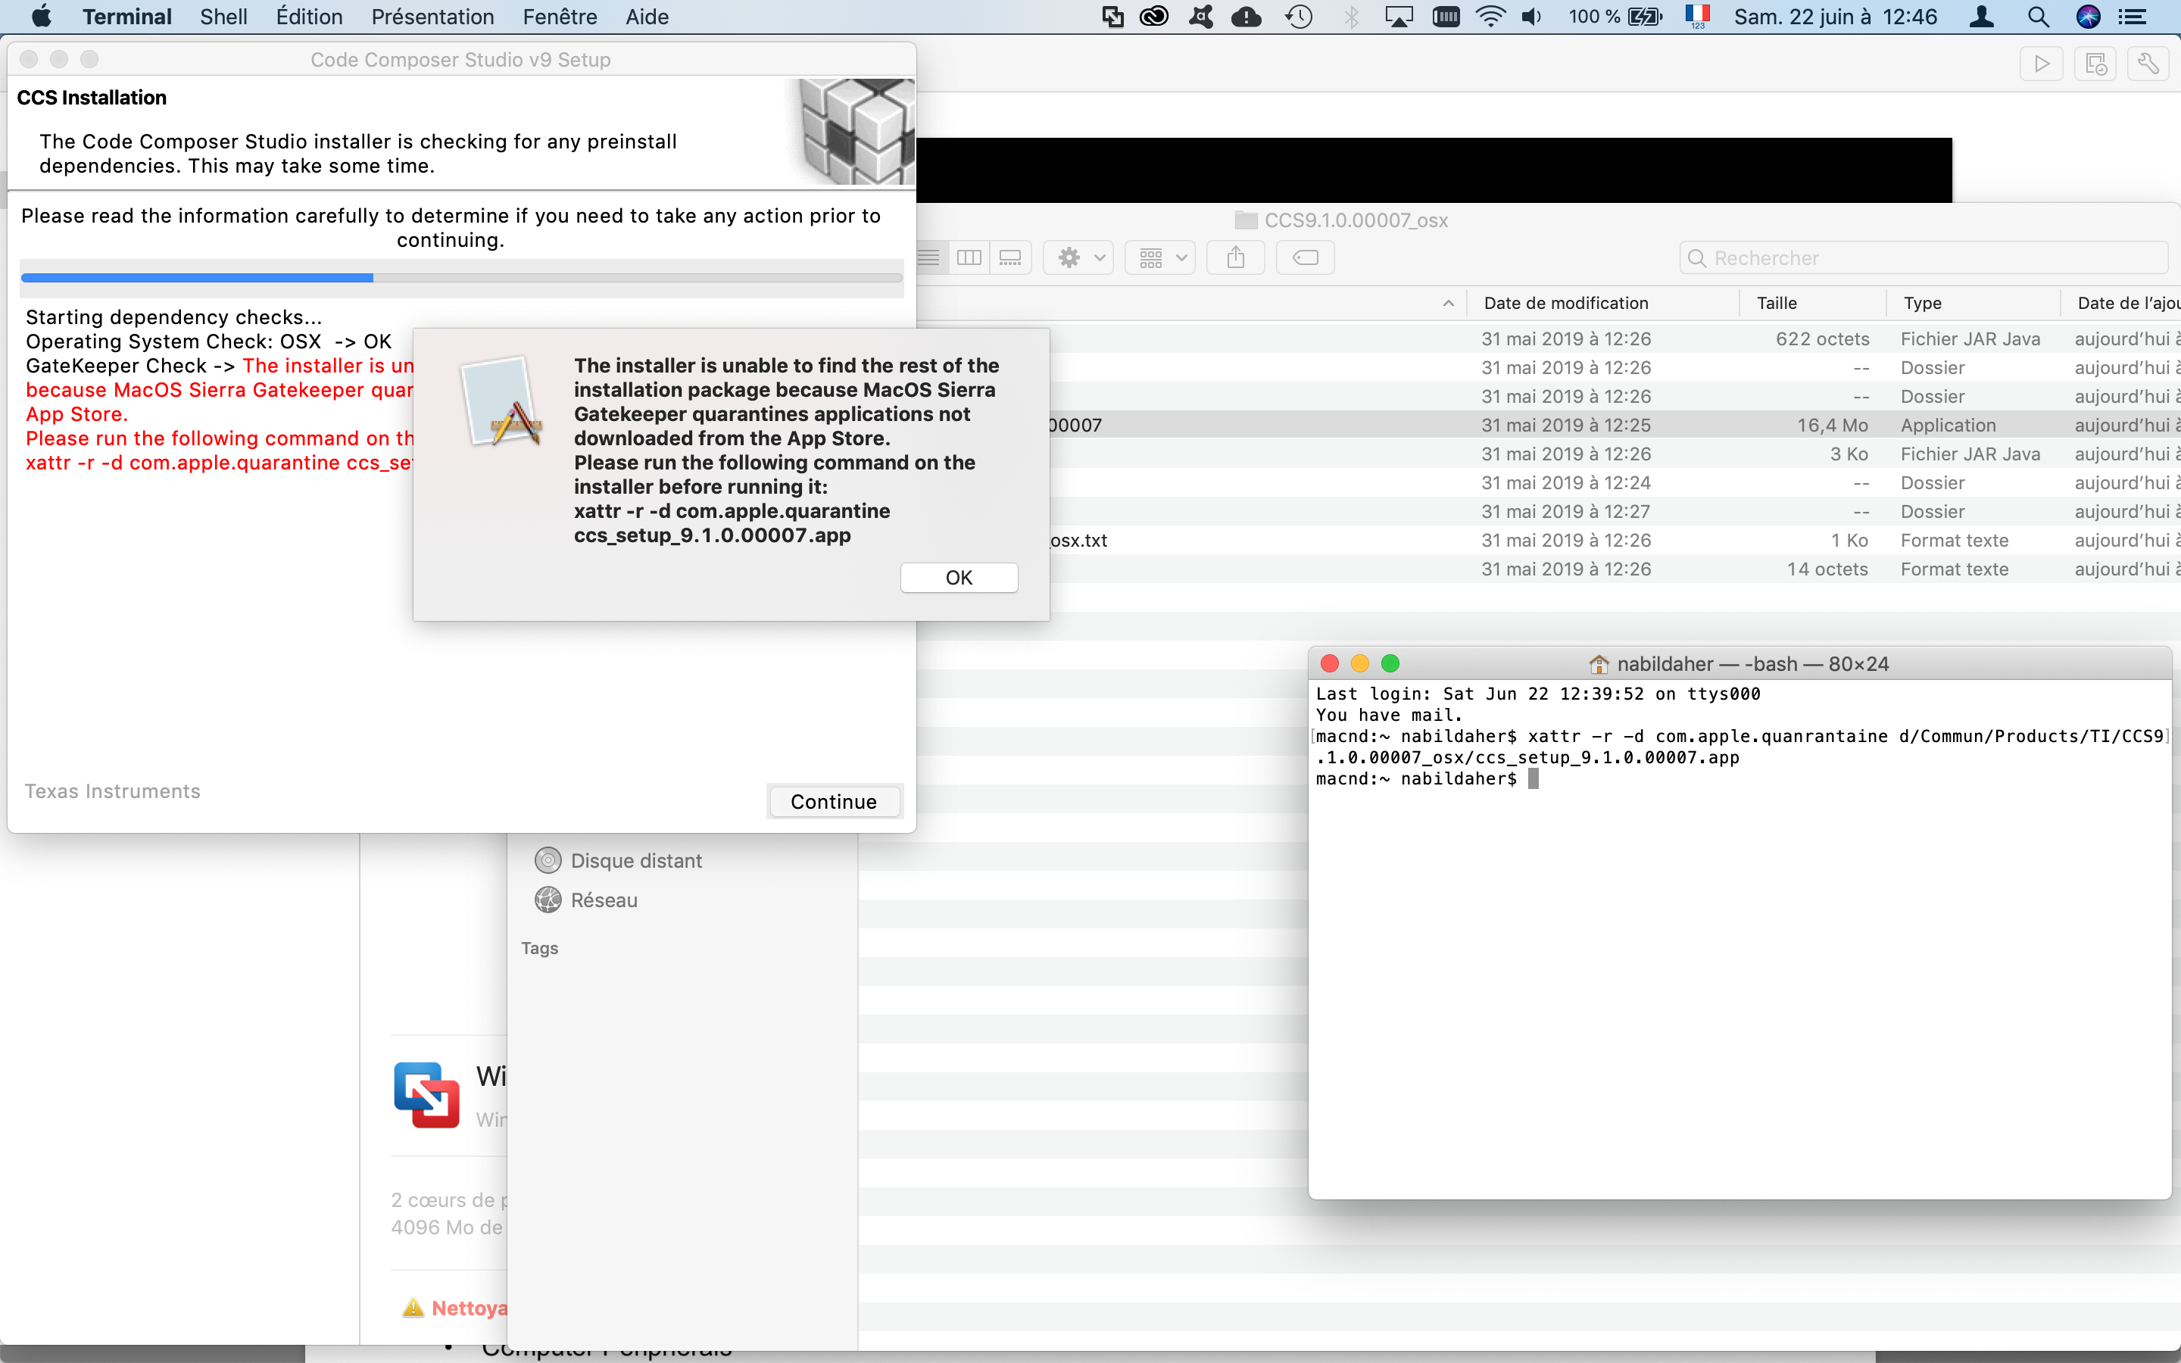2181x1363 pixels.
Task: Open Finder group-by arrangement dropdown
Action: coord(1161,257)
